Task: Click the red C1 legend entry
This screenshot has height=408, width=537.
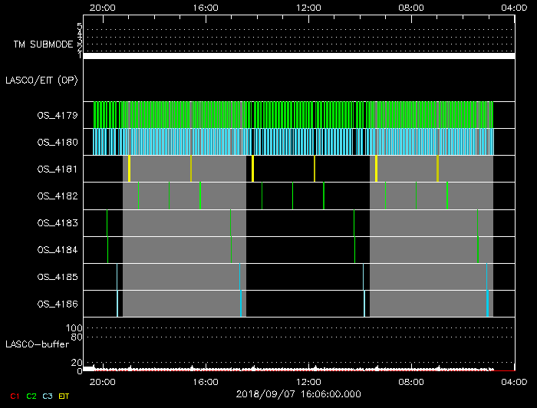Action: 13,396
